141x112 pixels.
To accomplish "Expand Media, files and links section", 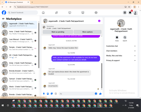I will point(121,56).
